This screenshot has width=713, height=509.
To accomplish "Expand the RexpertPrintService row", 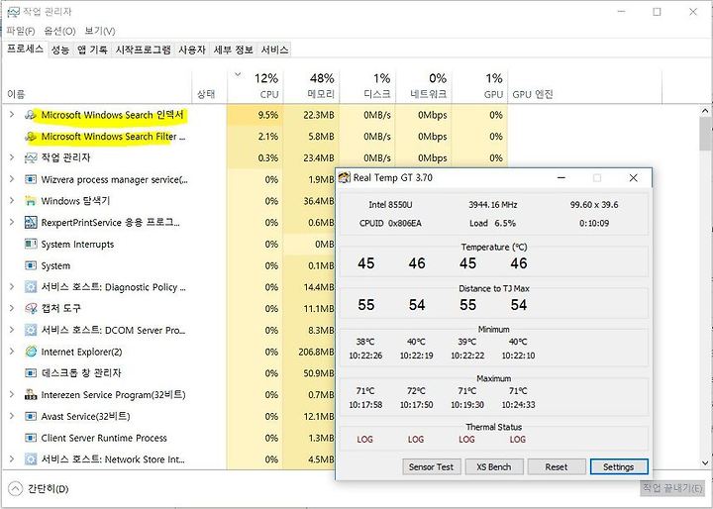I will pos(12,222).
